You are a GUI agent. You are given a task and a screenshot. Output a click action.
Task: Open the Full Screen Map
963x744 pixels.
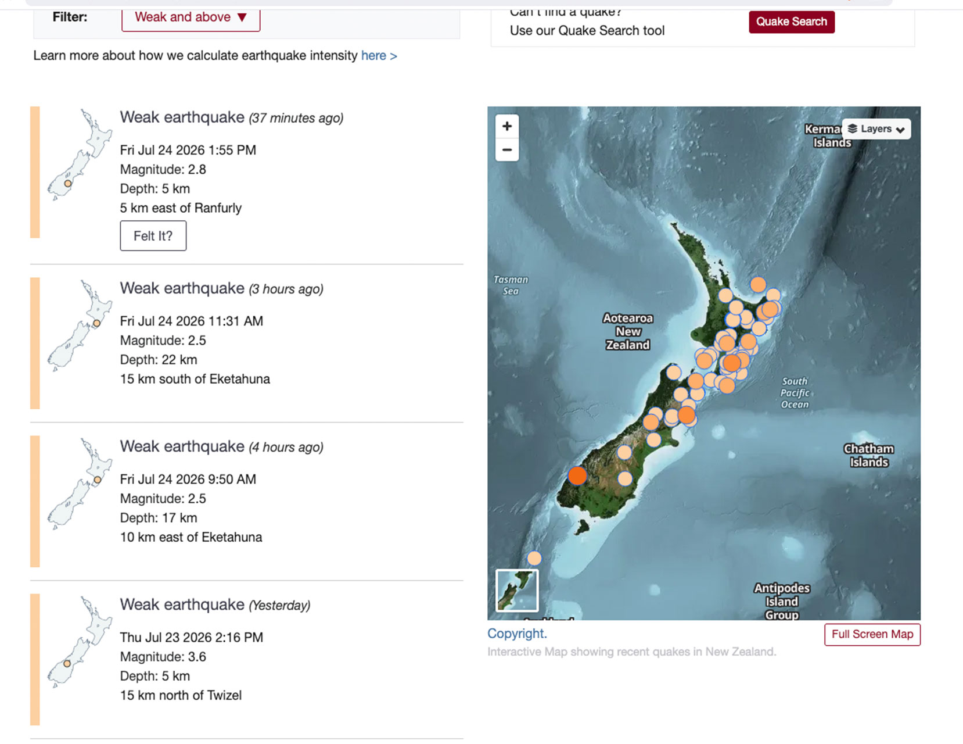872,634
